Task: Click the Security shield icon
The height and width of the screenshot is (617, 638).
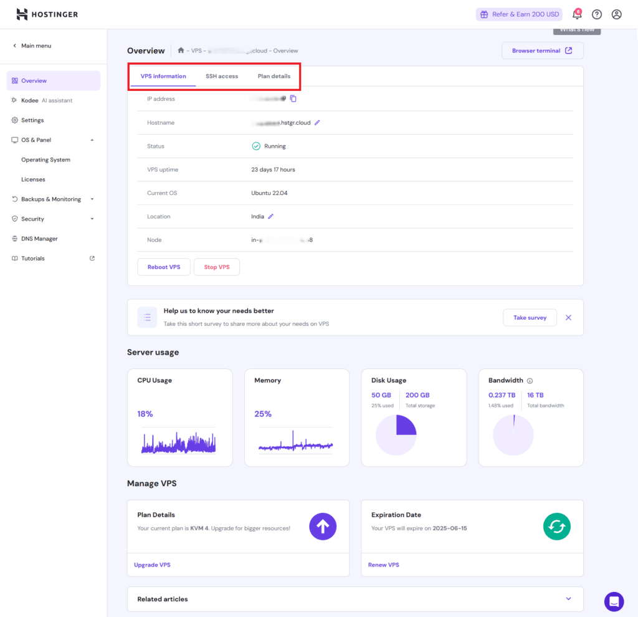Action: 15,219
